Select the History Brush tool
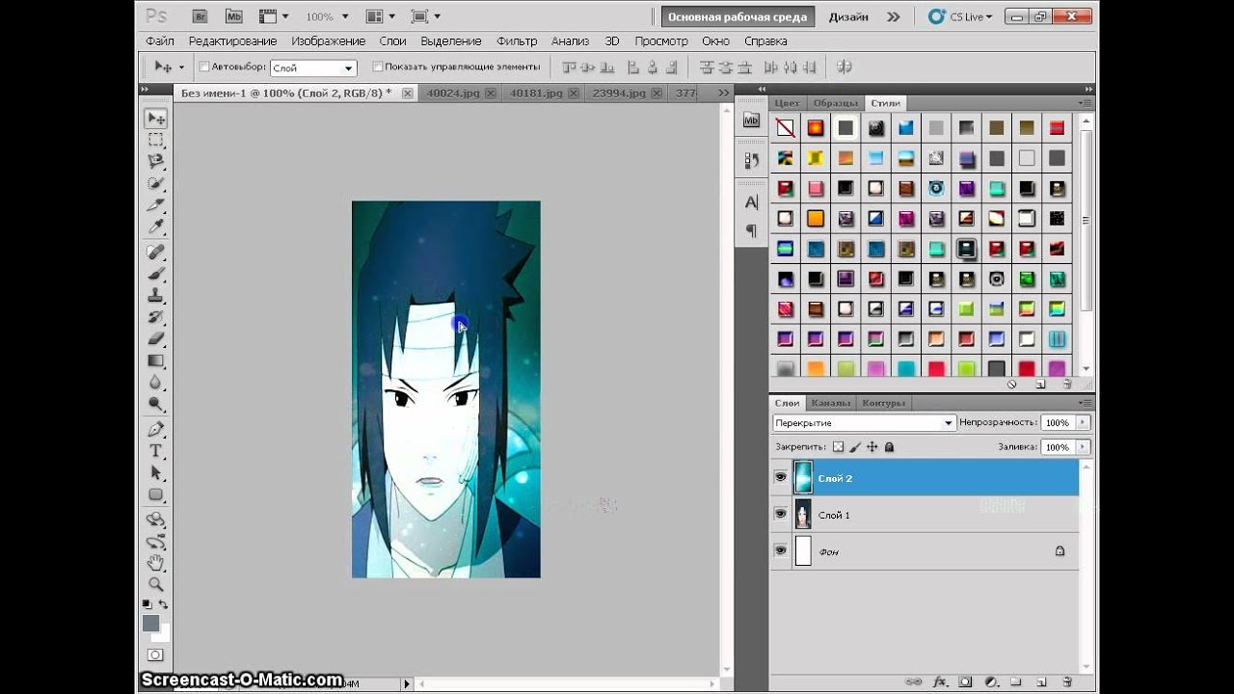 point(155,317)
